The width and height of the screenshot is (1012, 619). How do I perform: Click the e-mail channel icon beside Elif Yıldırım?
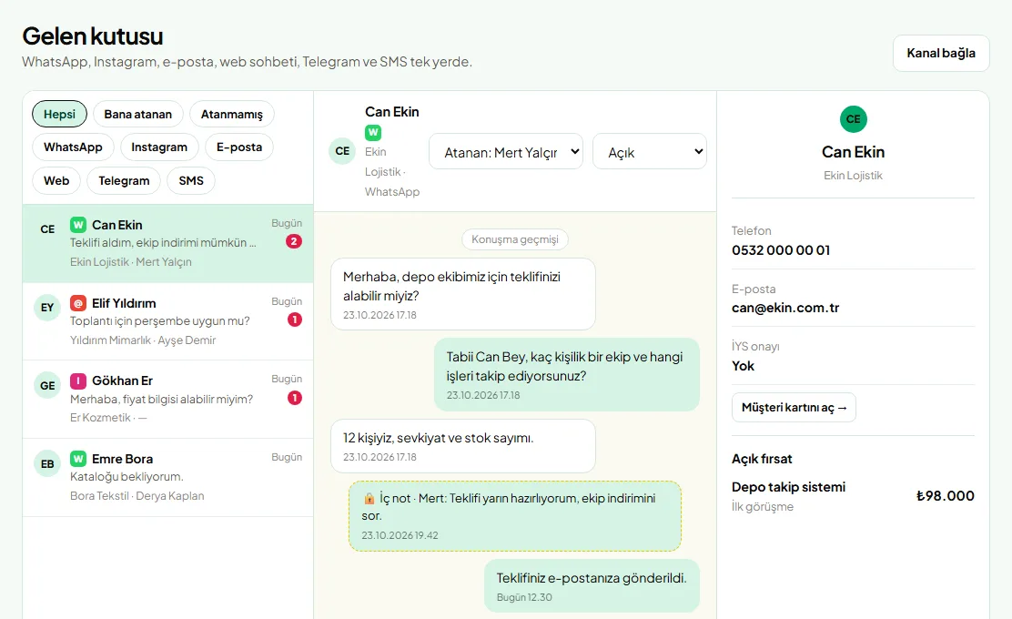point(78,303)
